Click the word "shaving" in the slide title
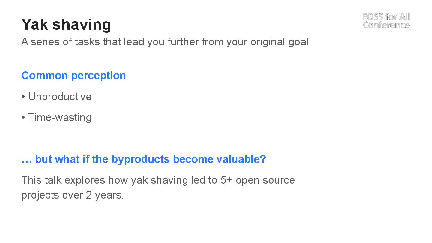 coord(82,25)
